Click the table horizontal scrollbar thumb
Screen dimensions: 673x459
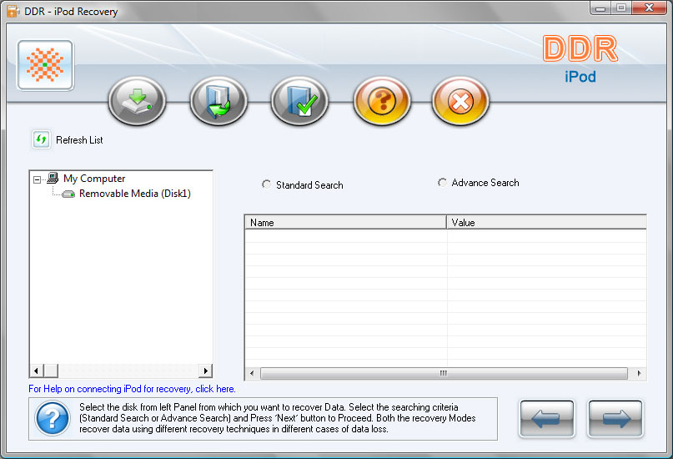click(444, 373)
